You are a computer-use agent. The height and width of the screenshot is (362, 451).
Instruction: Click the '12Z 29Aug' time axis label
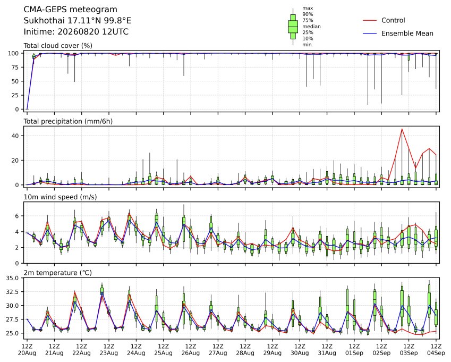273,350
